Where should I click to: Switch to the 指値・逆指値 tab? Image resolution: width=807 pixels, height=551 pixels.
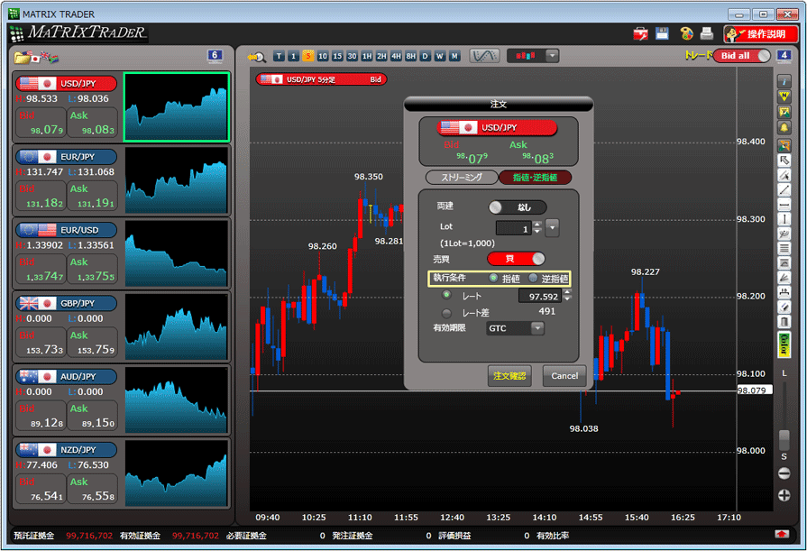tap(536, 177)
